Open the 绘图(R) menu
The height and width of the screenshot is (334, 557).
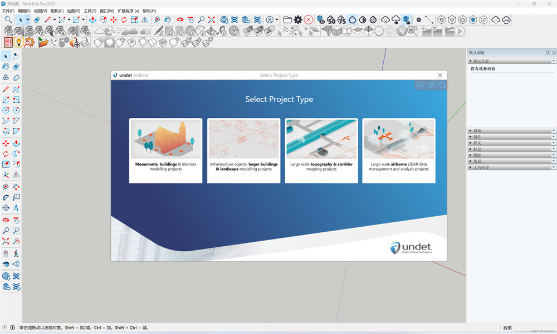tap(74, 11)
